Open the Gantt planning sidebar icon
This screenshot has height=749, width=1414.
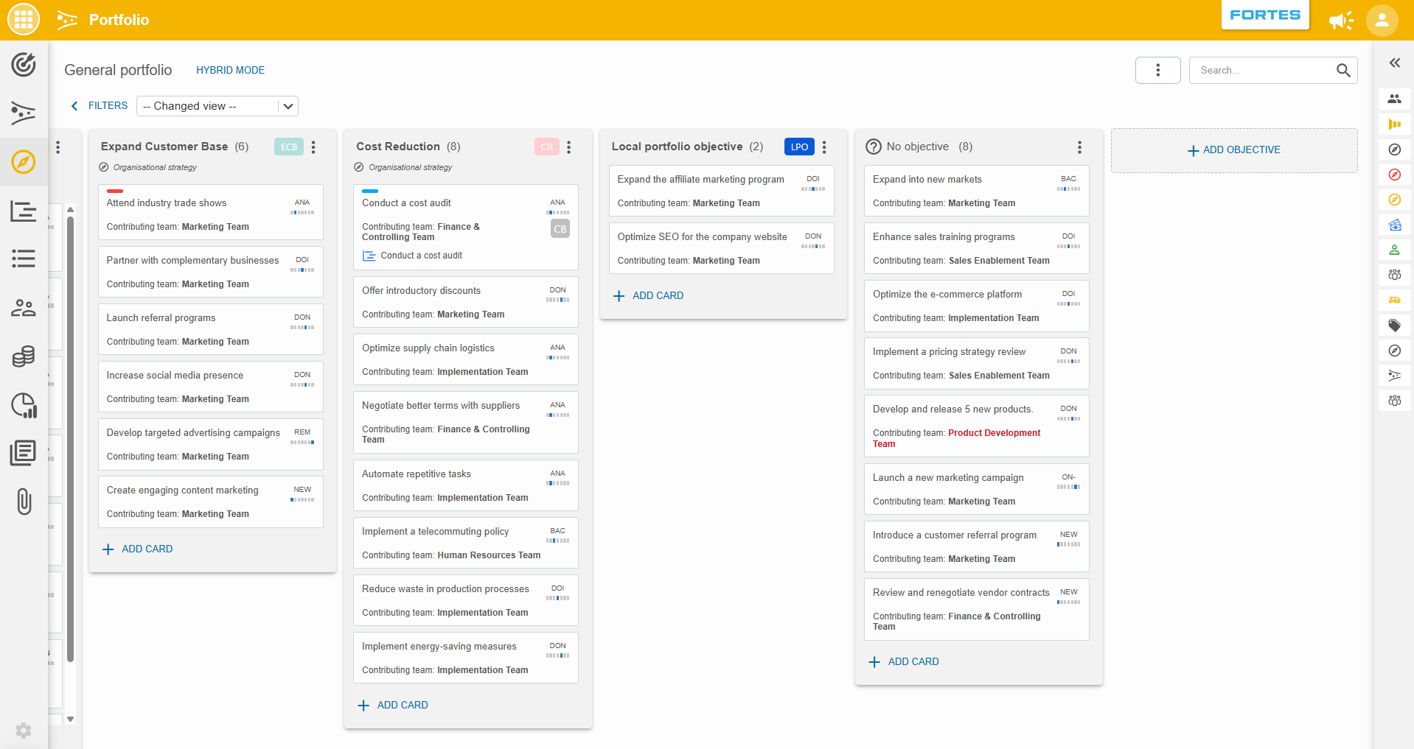click(x=24, y=211)
